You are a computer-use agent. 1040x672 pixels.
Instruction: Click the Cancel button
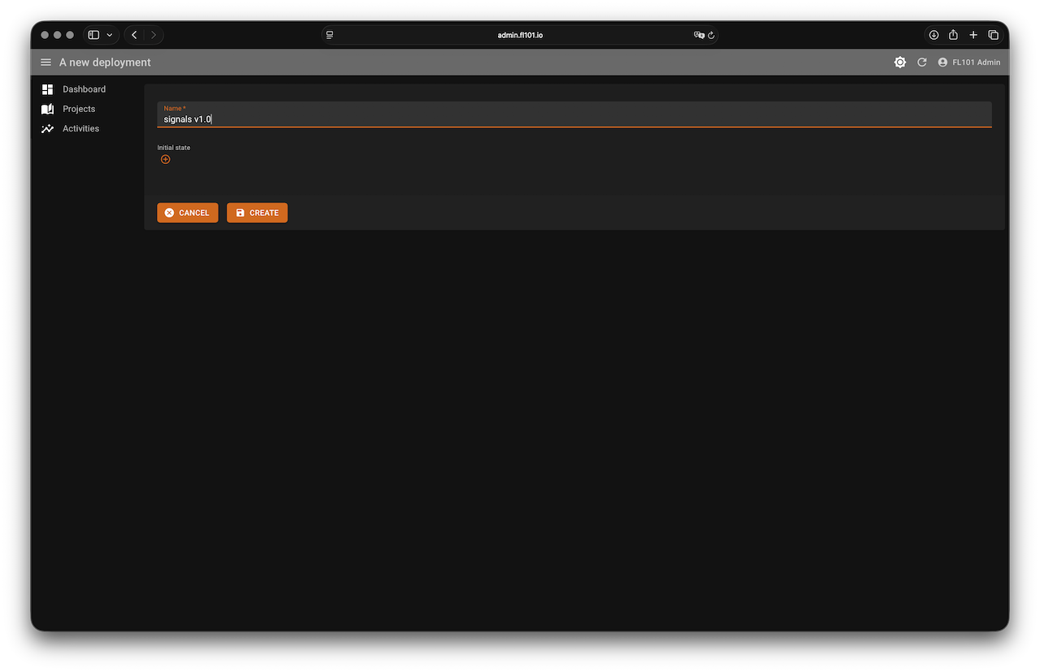pos(187,213)
